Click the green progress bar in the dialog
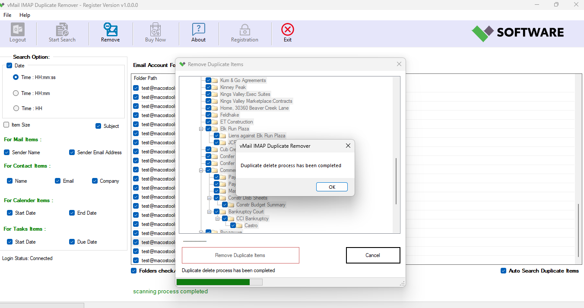This screenshot has height=308, width=584. pyautogui.click(x=219, y=282)
